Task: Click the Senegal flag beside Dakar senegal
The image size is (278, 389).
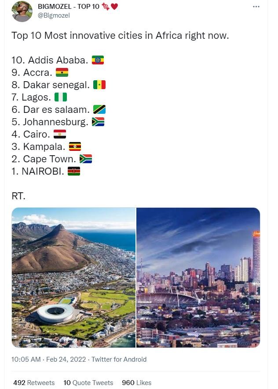Action: click(99, 84)
